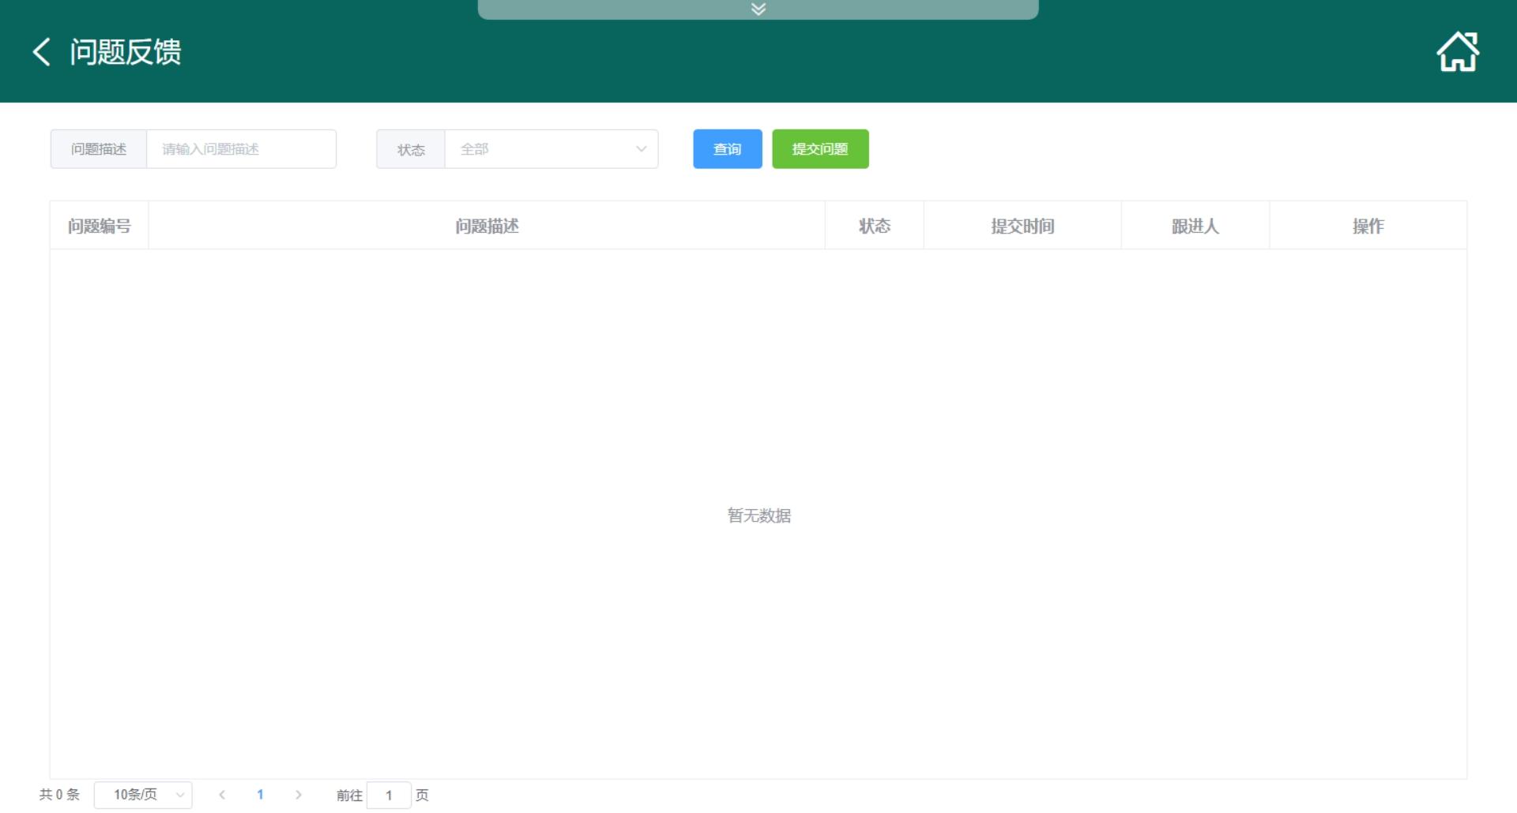
Task: Click the 操作 column header
Action: [x=1368, y=227]
